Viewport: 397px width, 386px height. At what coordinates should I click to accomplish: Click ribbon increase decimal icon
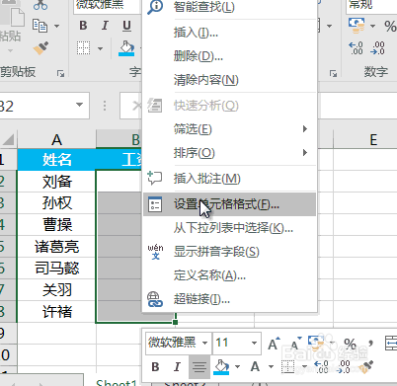tap(356, 48)
